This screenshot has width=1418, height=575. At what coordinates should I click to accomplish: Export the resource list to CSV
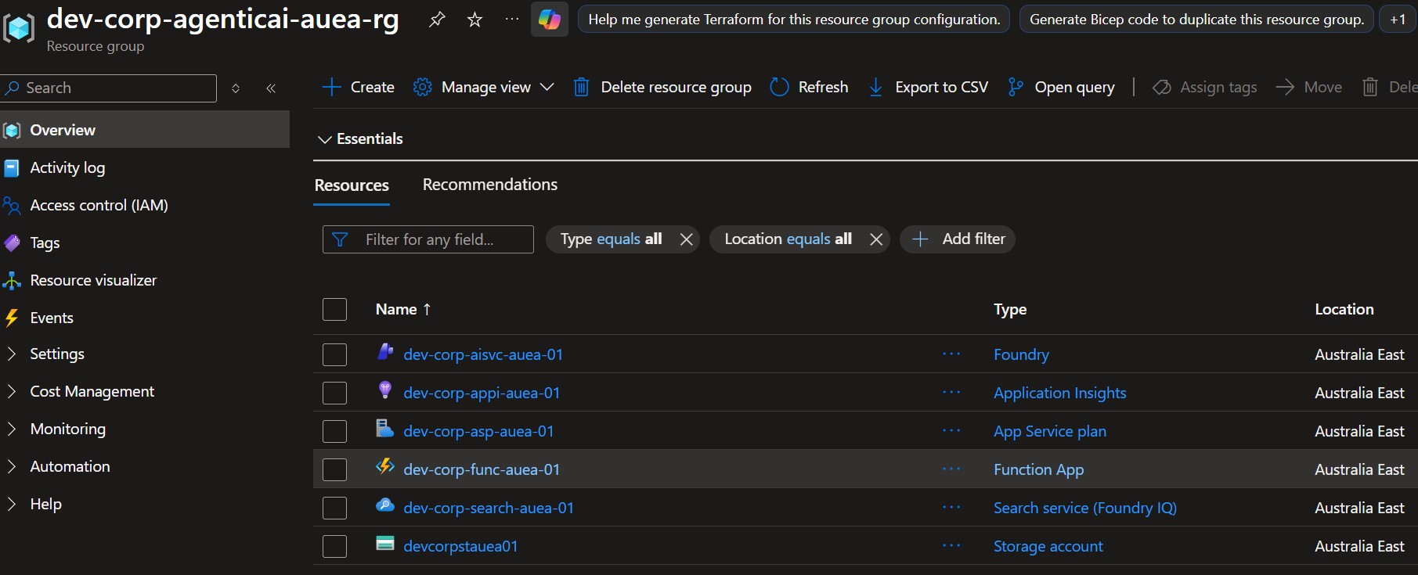click(x=929, y=87)
